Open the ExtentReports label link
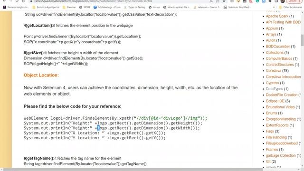The width and height of the screenshot is (304, 171). click(277, 125)
